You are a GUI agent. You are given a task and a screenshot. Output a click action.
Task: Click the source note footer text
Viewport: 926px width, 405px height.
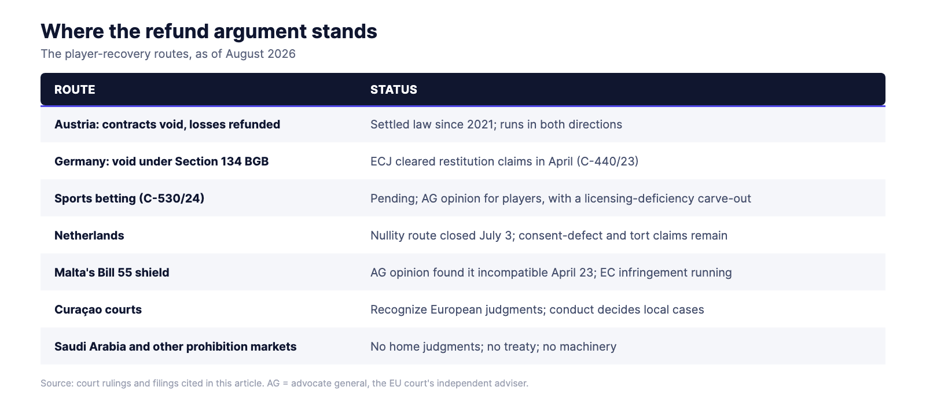coord(284,383)
